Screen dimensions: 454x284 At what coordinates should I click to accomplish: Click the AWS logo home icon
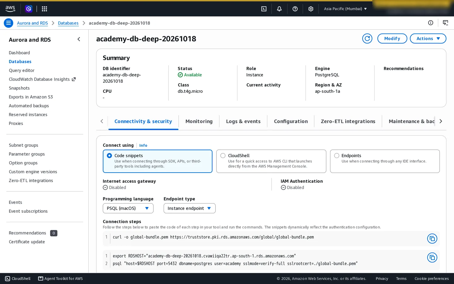point(10,9)
